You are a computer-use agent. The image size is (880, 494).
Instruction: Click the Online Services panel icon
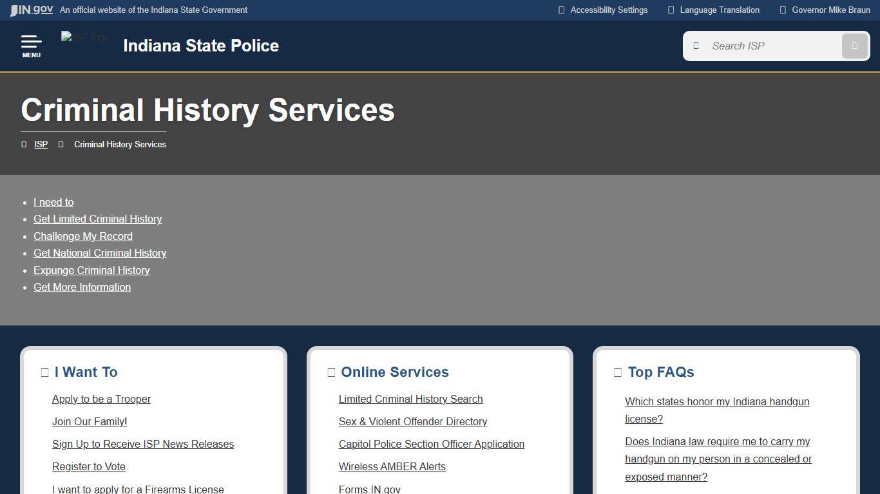pos(330,372)
